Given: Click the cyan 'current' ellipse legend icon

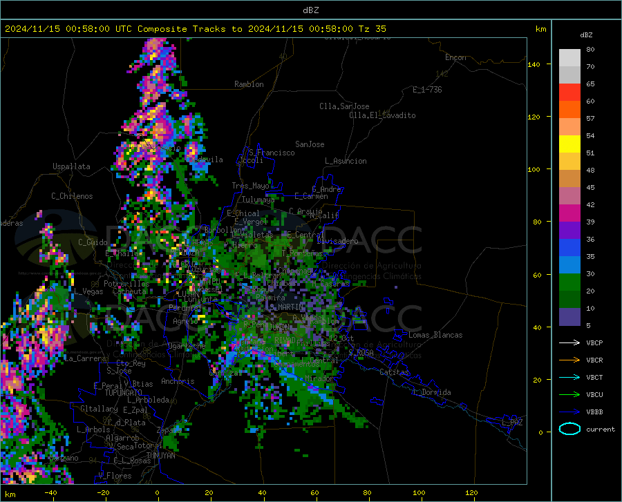Looking at the screenshot, I should click(x=569, y=429).
